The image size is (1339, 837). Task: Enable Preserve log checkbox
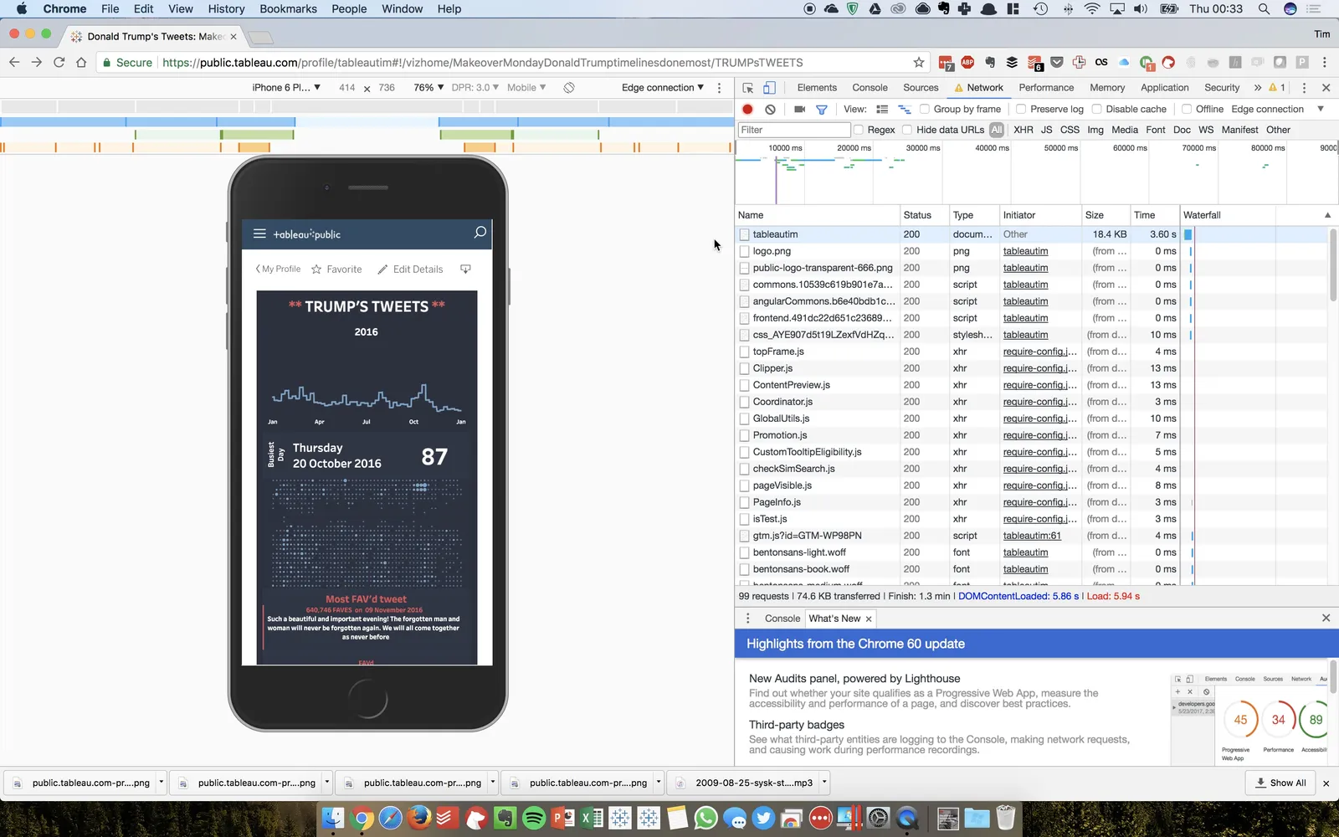point(1021,109)
